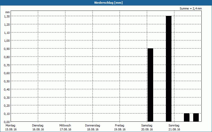The height and width of the screenshot is (132, 212).
Task: Click the Dienstag day label
Action: [x=38, y=125]
